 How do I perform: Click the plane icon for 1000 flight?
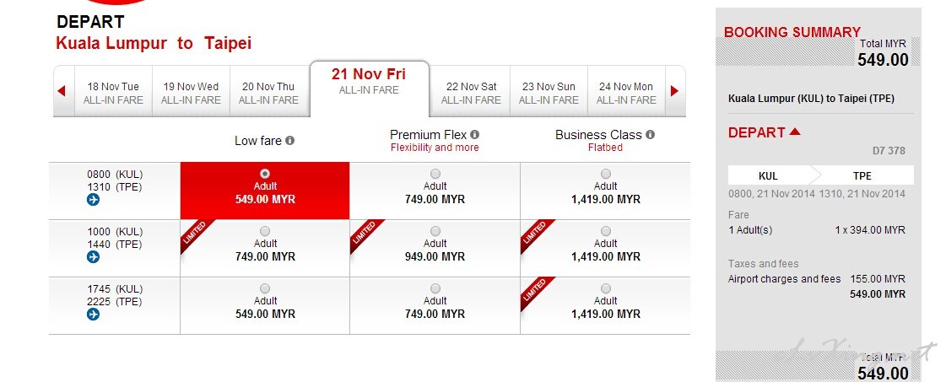point(93,257)
